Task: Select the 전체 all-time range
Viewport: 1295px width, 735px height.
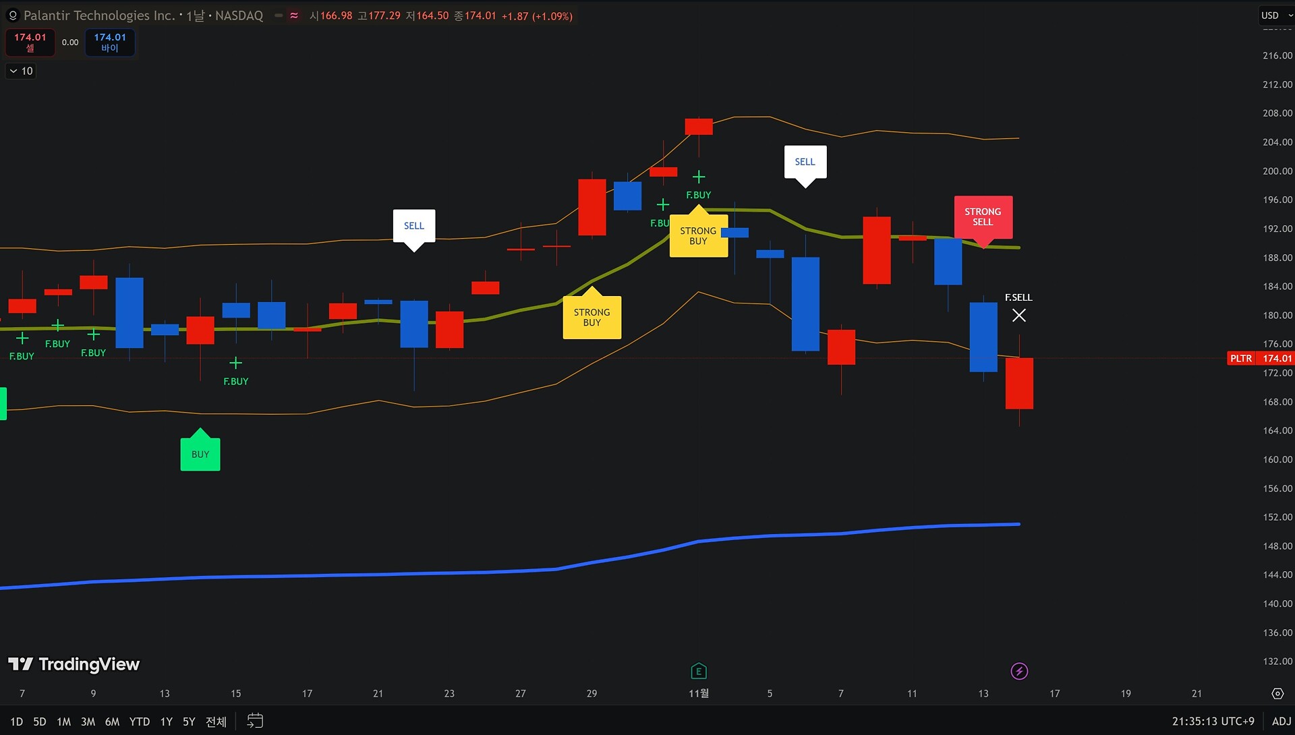Action: [216, 722]
